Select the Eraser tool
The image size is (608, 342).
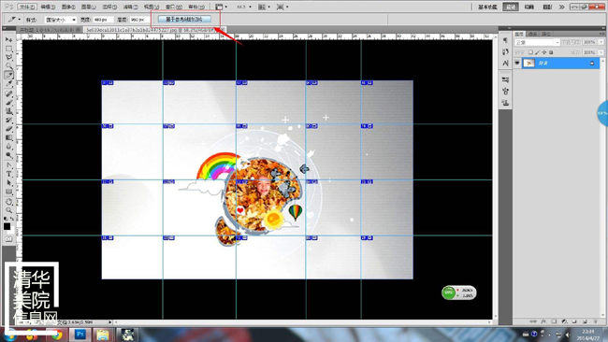tap(8, 129)
